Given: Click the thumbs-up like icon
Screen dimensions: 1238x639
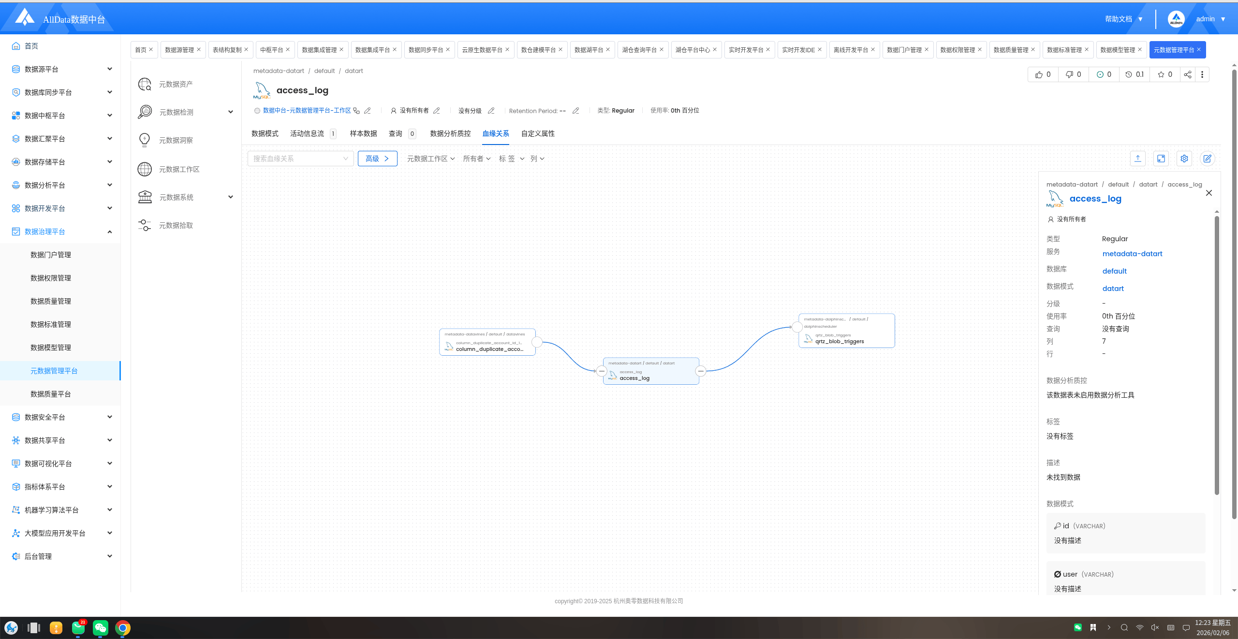Looking at the screenshot, I should (x=1039, y=74).
